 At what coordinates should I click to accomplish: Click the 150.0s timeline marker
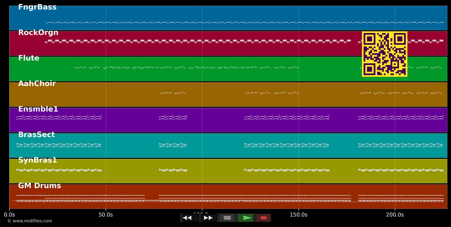299,215
